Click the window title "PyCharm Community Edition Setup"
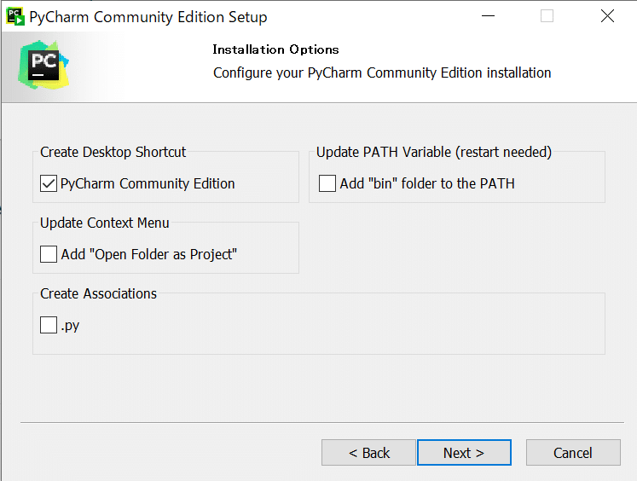 [148, 17]
